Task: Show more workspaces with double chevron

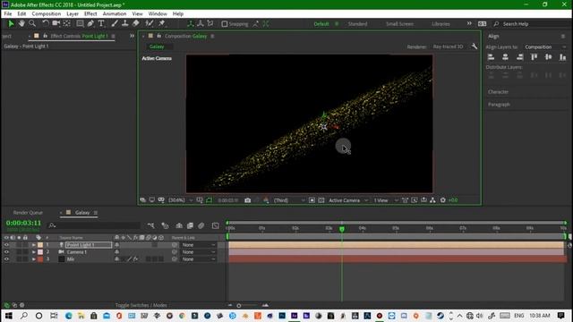Action: click(x=469, y=23)
